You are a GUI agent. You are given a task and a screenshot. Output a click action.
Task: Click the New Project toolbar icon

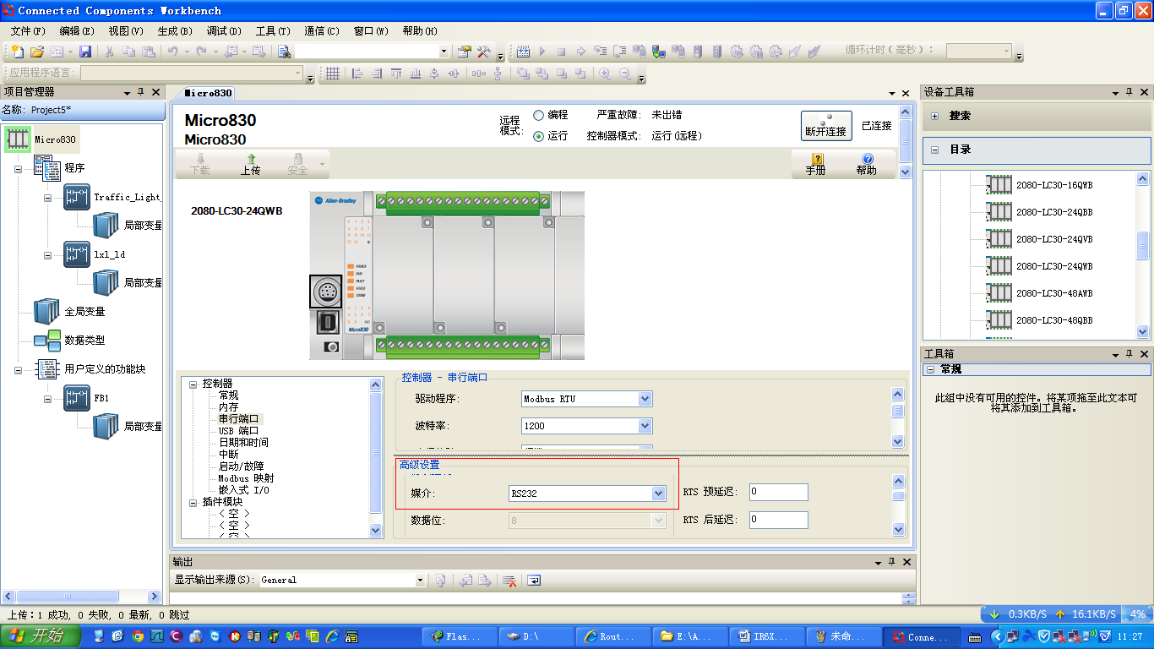[17, 52]
